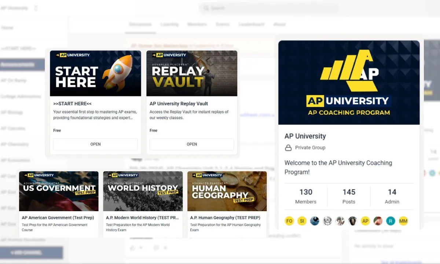The image size is (440, 264).
Task: Switch to the Learning tab
Action: pyautogui.click(x=169, y=25)
